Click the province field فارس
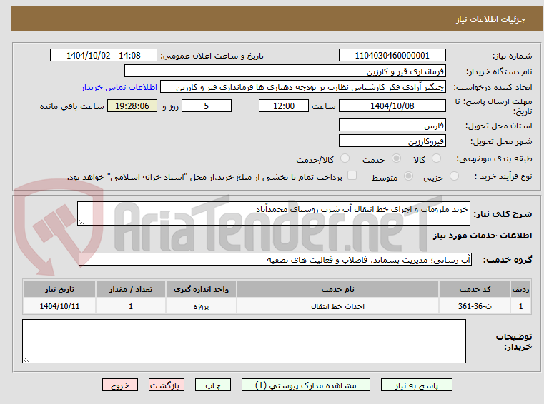Screen dimensions: 544x404 [392, 126]
